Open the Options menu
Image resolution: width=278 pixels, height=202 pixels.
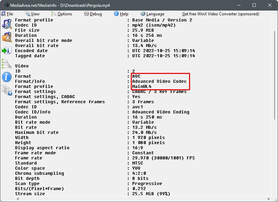click(x=62, y=14)
